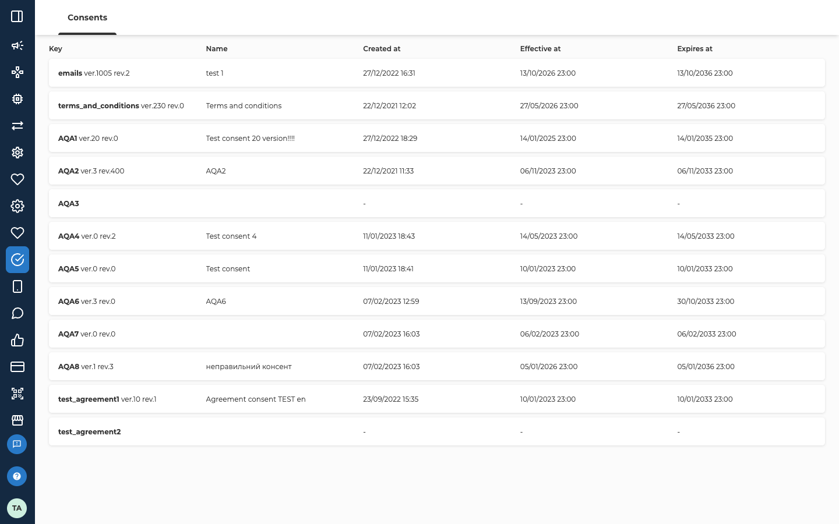This screenshot has width=839, height=524.
Task: Select the highlighted consents checkmark circle icon
Action: (17, 260)
